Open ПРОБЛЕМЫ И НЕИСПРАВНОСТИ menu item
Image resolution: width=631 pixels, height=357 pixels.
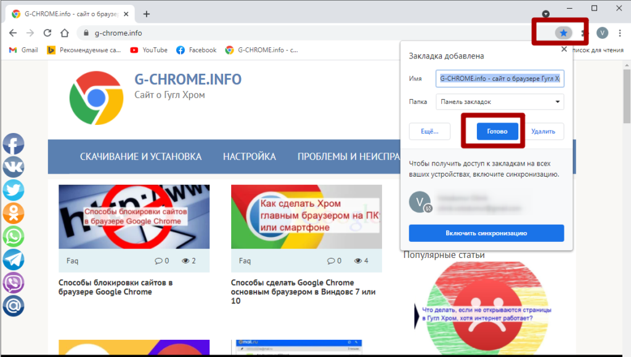click(x=349, y=157)
